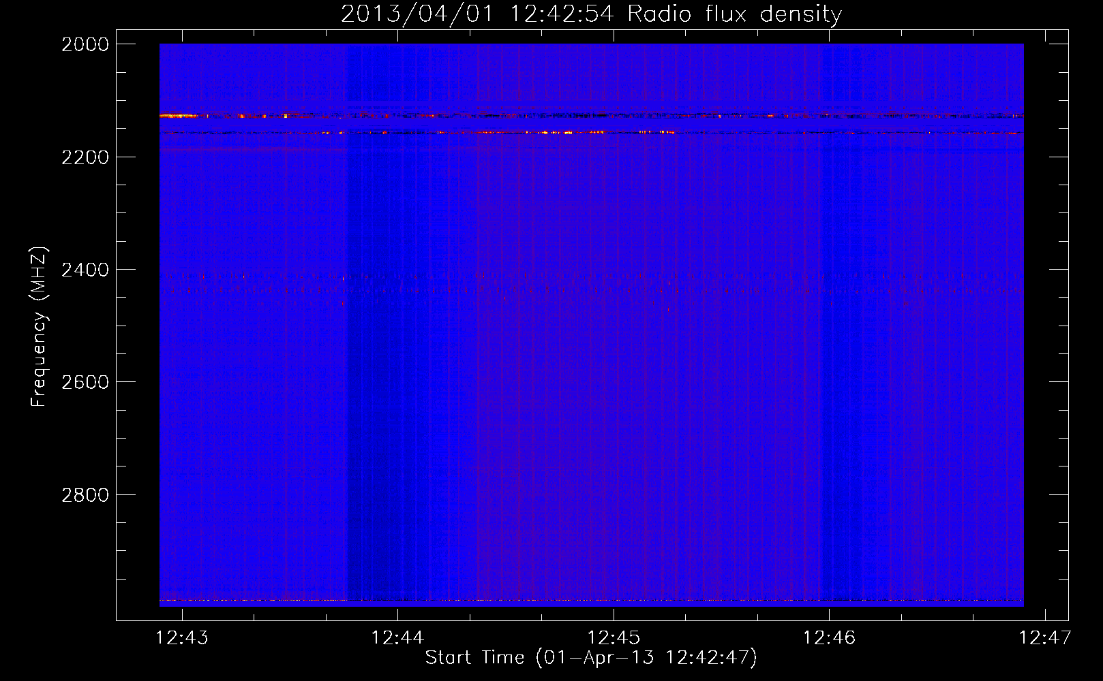Click the "Start Time (01-Apr-13 12:42:47)" label
Screen dimensions: 1103x681
coord(591,658)
